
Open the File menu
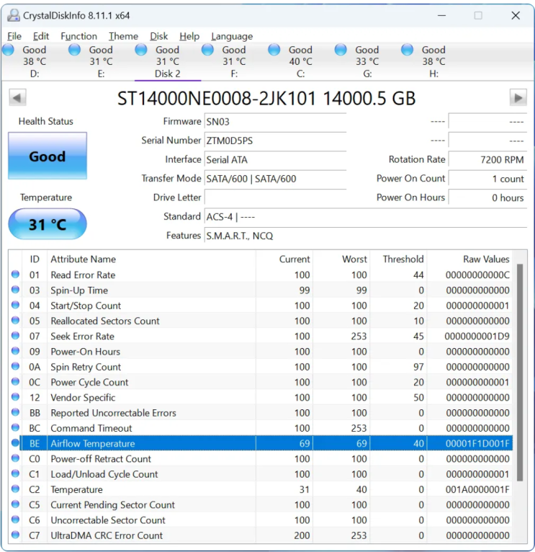click(x=14, y=36)
